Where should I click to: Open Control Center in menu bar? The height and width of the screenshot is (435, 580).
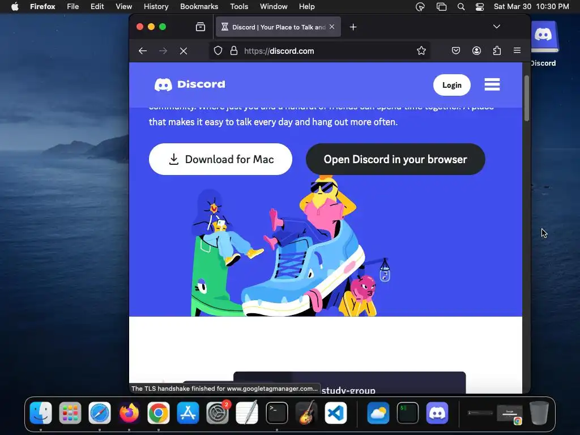click(480, 7)
